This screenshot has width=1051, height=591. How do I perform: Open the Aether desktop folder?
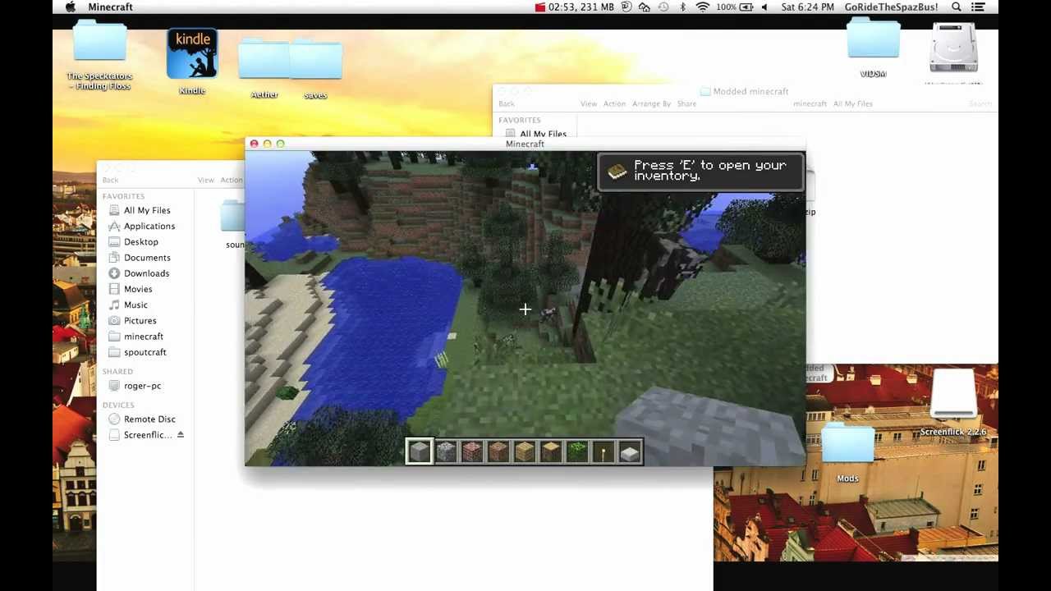point(264,60)
